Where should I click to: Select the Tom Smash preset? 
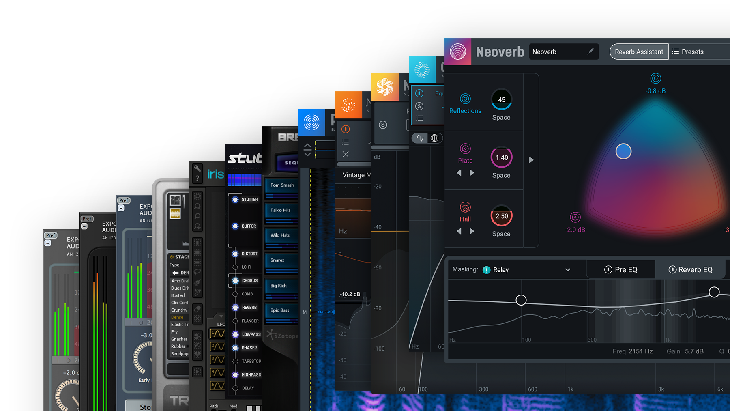click(x=282, y=185)
